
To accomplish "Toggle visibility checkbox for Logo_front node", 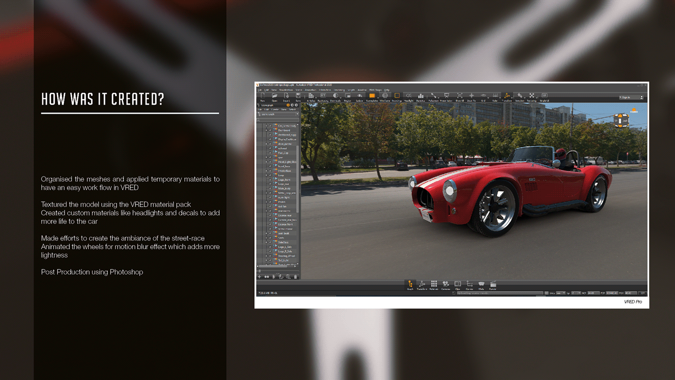I will click(x=270, y=180).
